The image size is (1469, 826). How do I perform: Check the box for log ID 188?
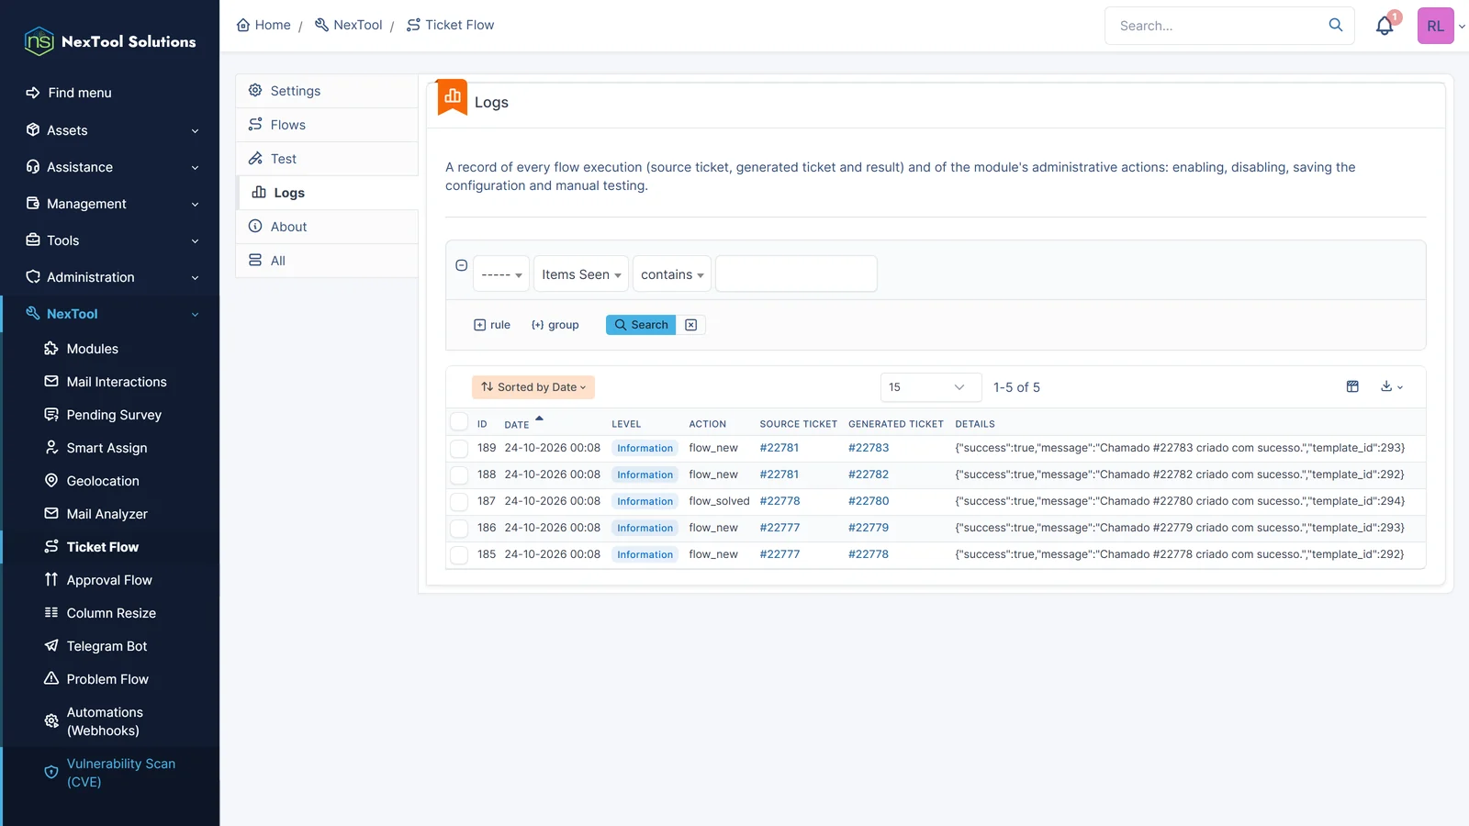[459, 475]
